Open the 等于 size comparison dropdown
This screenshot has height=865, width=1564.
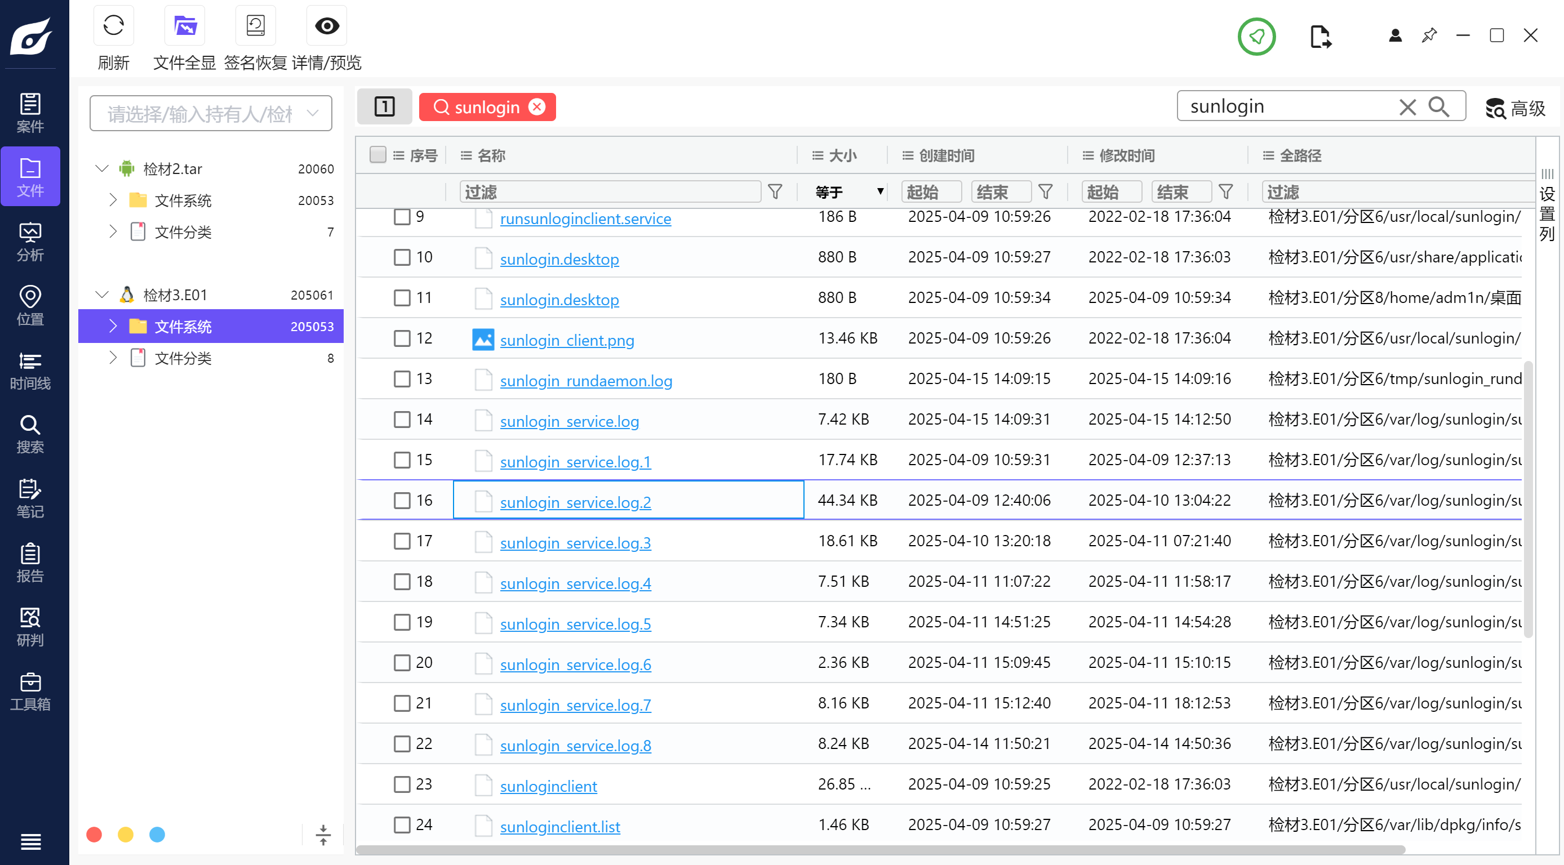click(849, 192)
